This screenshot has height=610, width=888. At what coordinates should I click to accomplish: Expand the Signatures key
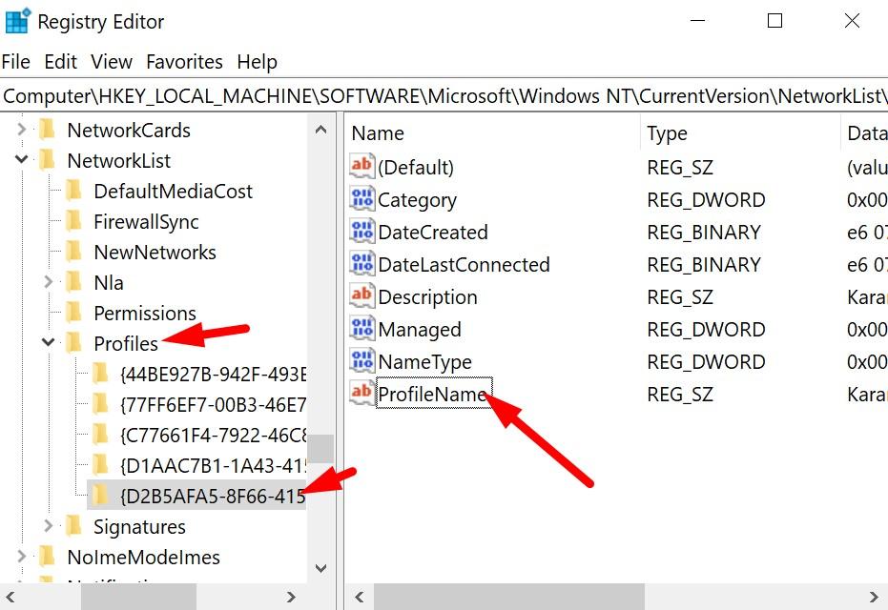click(x=48, y=526)
